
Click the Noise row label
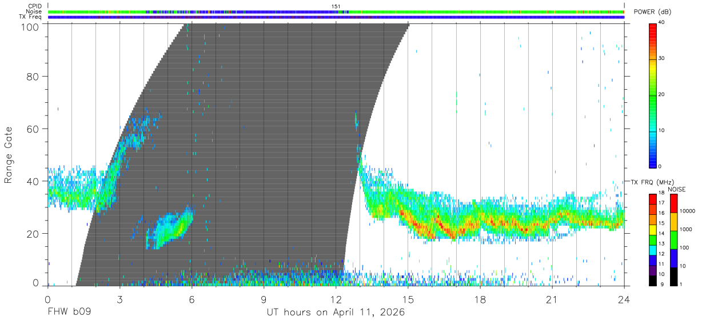(x=34, y=11)
